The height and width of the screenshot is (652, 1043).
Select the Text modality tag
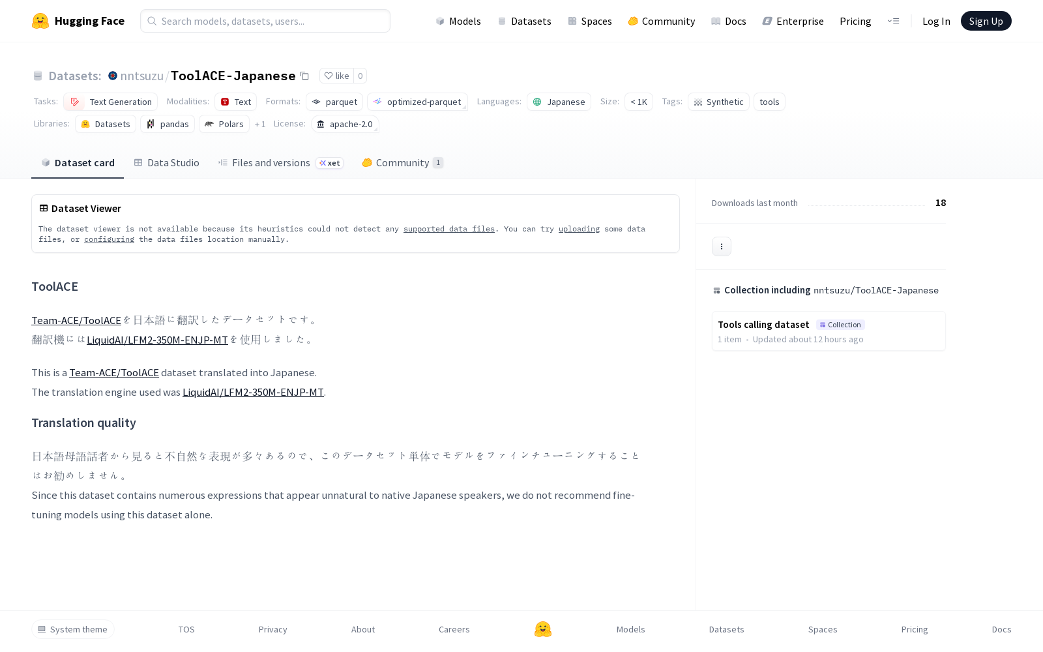(235, 102)
